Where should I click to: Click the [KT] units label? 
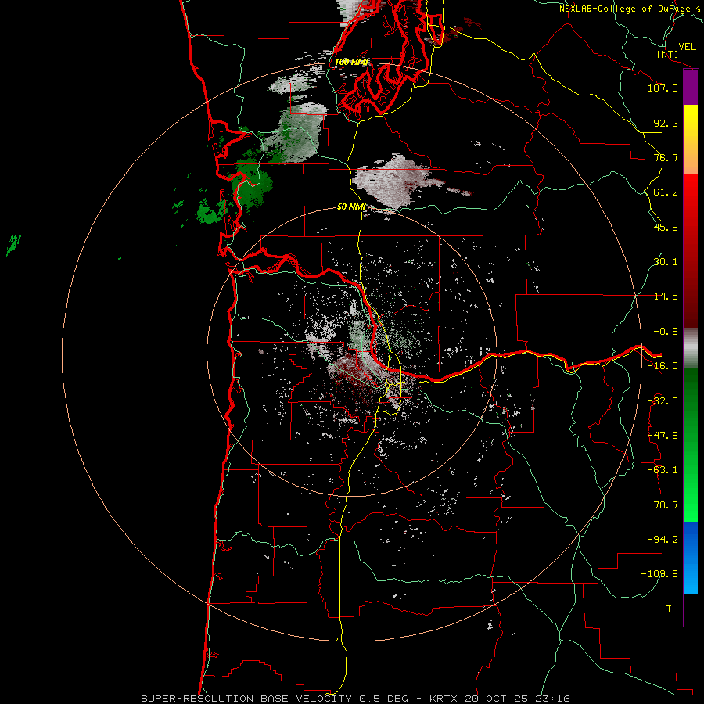668,54
